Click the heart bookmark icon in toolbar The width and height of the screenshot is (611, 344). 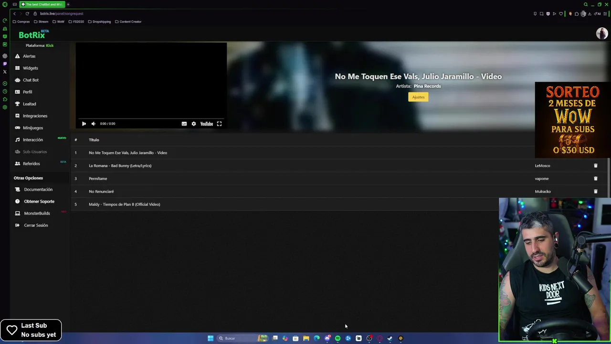[x=561, y=14]
